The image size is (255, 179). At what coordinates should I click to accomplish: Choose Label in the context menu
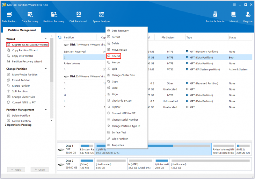(127, 88)
